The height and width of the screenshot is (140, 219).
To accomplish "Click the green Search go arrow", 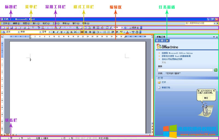I will point(216,70).
